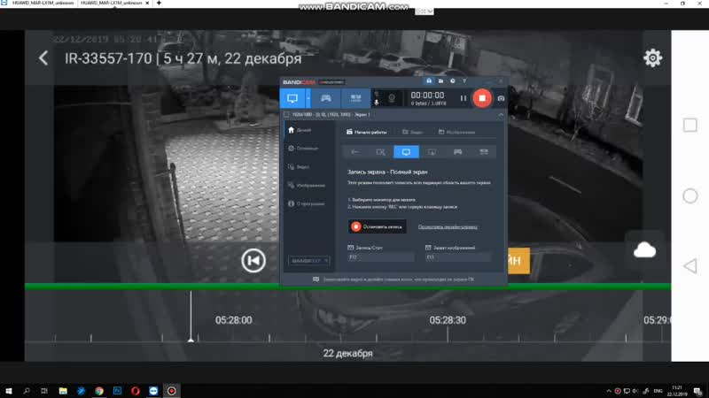Tap the Android home circle button
Screen dimensions: 709x398
(x=690, y=195)
